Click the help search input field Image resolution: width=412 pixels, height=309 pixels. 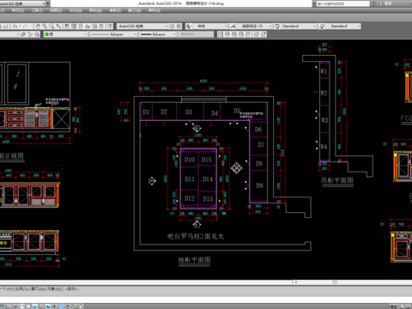(x=342, y=3)
